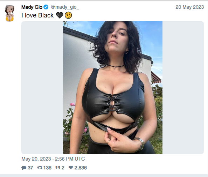Click the heart likes icon
This screenshot has height=177, width=208.
pyautogui.click(x=71, y=168)
